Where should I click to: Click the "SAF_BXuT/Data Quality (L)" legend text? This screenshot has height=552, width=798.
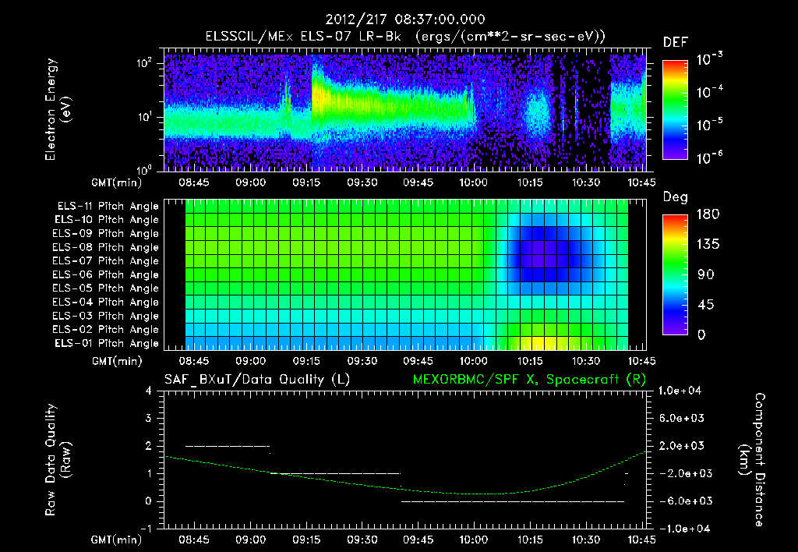257,380
